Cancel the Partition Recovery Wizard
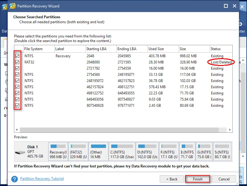 [224, 179]
